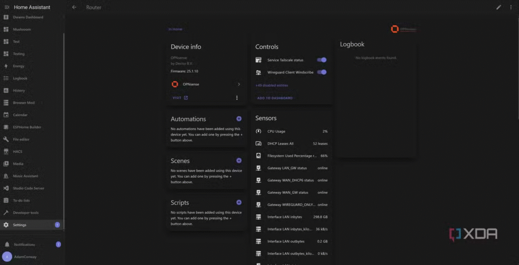This screenshot has width=519, height=265.
Task: Disable Wireguard Client Windscribe switch
Action: [321, 72]
